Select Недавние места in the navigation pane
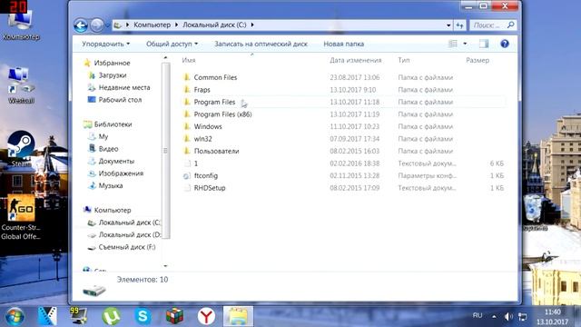This screenshot has height=327, width=581. click(123, 87)
